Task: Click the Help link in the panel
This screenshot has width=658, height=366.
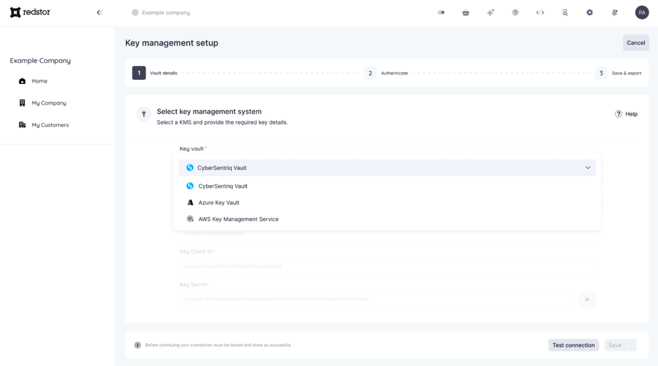Action: point(626,114)
